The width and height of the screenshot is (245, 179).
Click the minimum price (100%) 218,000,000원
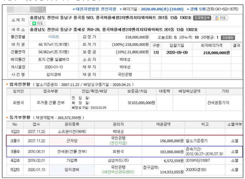(130, 45)
